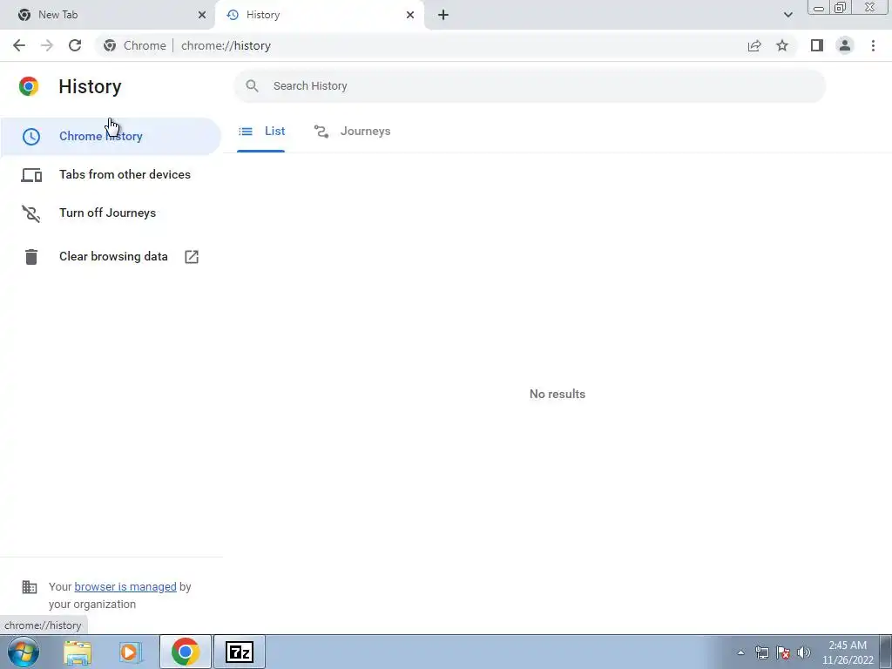Turn off Journeys

click(111, 213)
